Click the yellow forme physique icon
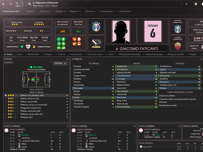203x152 pixels. coord(34,47)
